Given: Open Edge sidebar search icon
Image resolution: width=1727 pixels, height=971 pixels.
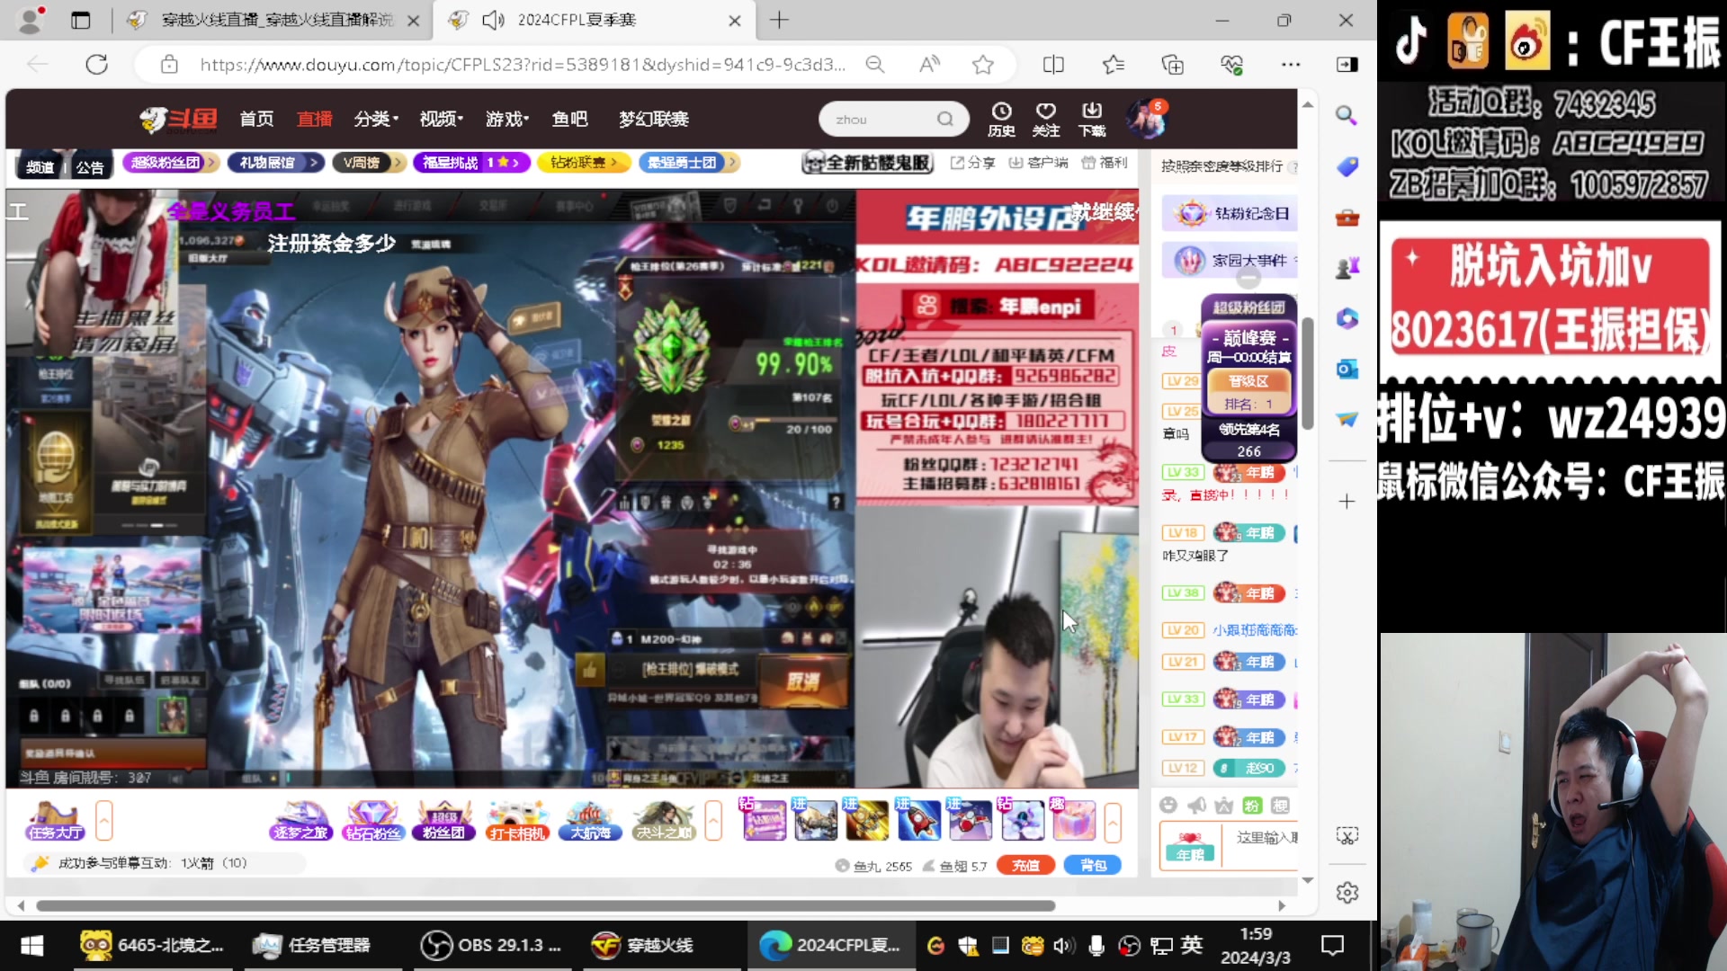Looking at the screenshot, I should pos(1347,115).
